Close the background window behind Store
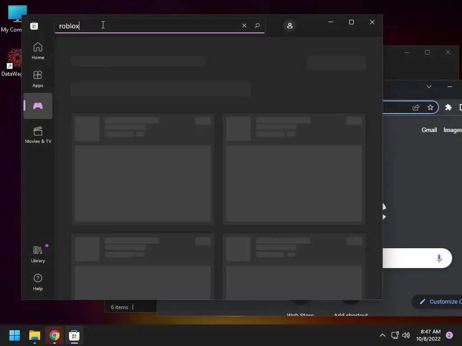This screenshot has width=462, height=346. [x=448, y=52]
